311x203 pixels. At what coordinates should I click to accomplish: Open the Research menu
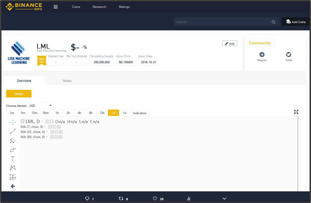click(99, 7)
